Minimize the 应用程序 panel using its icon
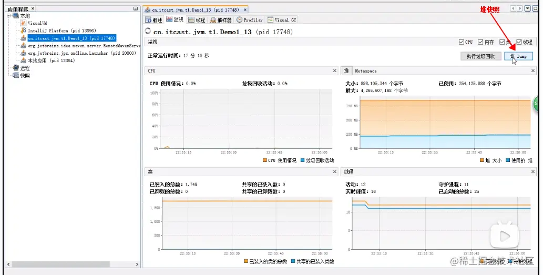The height and width of the screenshot is (275, 543). [x=136, y=8]
